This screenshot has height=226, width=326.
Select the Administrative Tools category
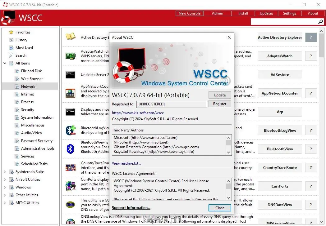click(38, 148)
